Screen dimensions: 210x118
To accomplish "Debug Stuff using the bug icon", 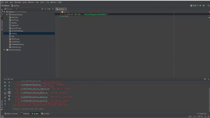I will coord(204,6).
